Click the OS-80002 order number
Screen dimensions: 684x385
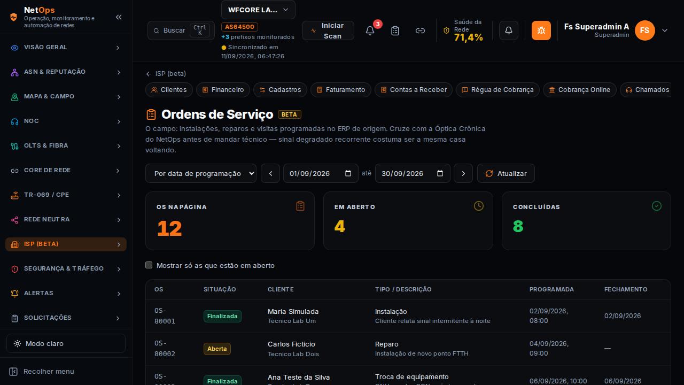click(x=165, y=349)
